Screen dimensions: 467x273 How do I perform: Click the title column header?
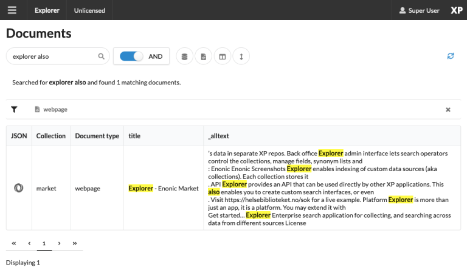click(164, 136)
